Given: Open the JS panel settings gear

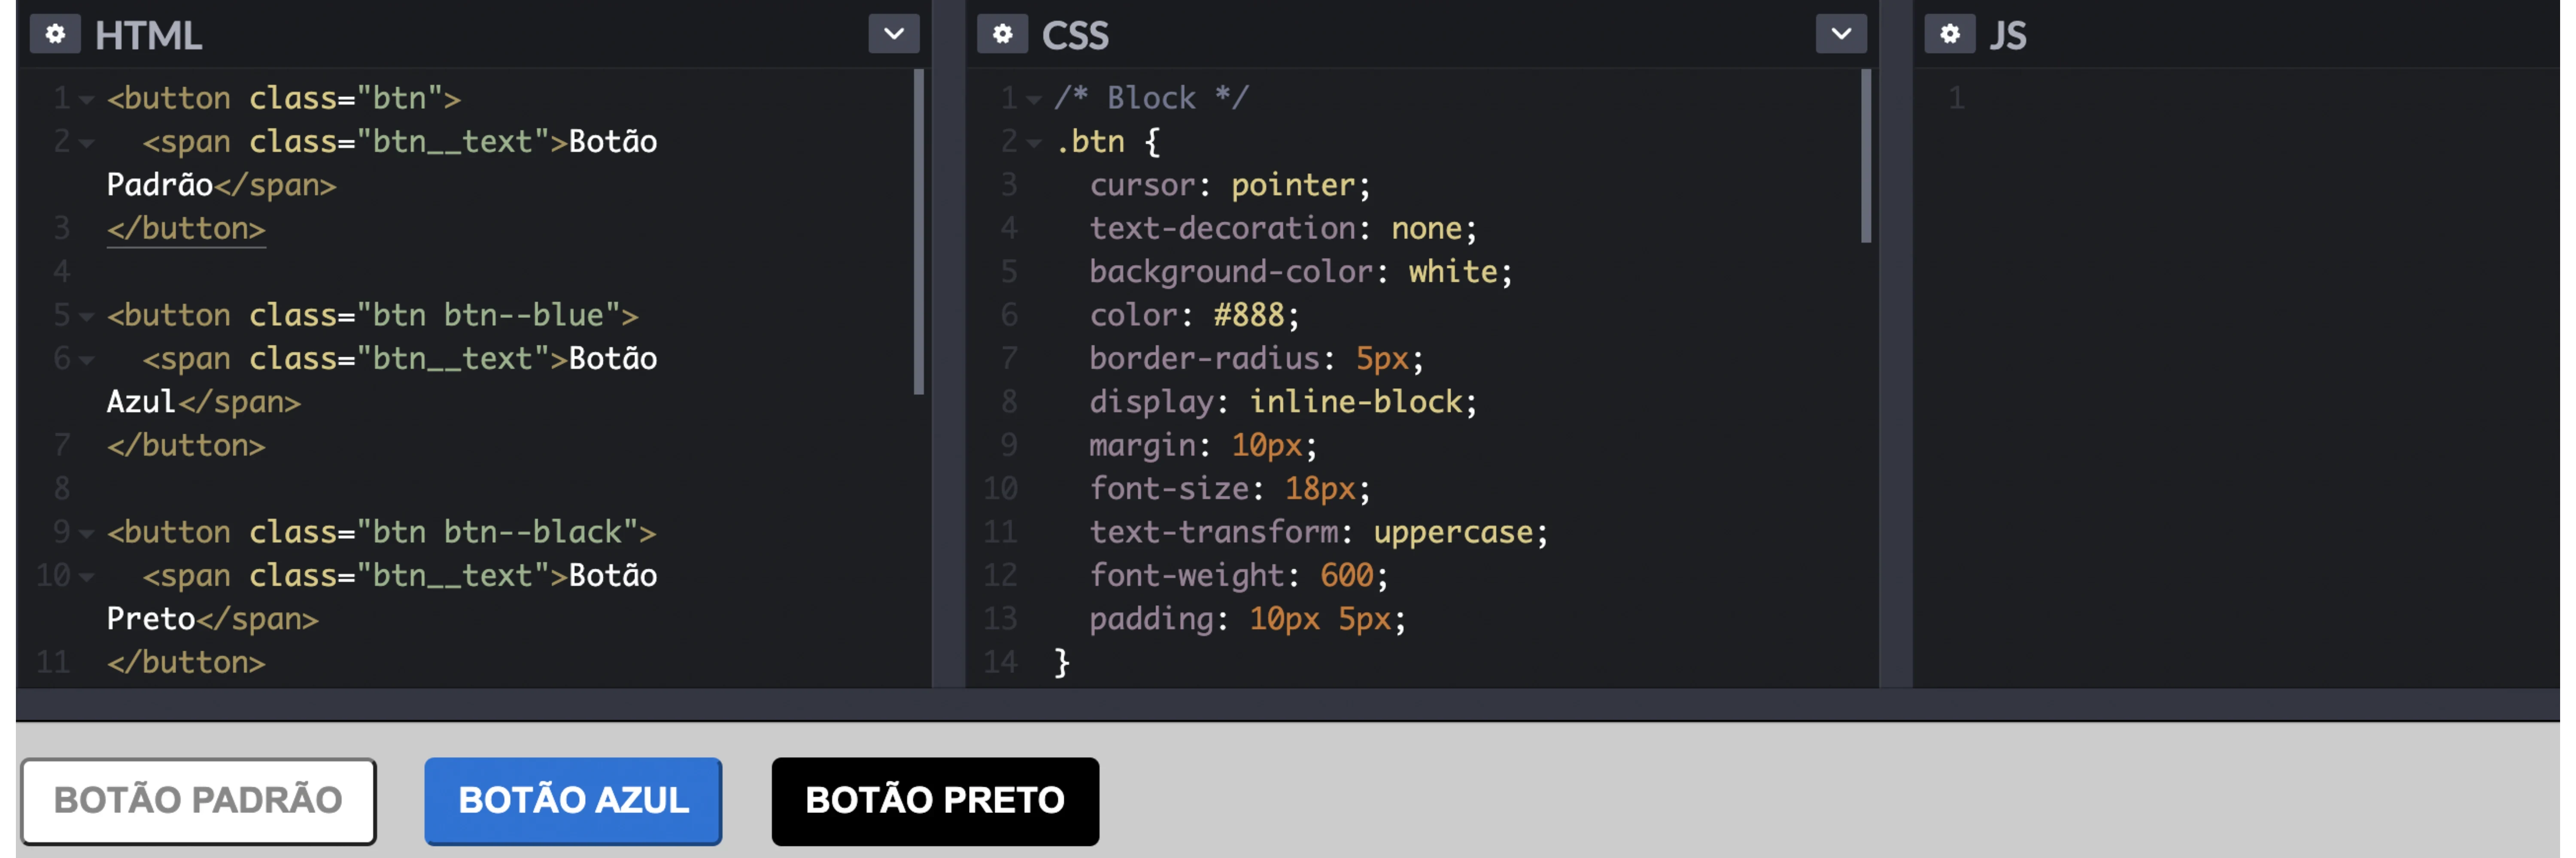Looking at the screenshot, I should click(1949, 33).
